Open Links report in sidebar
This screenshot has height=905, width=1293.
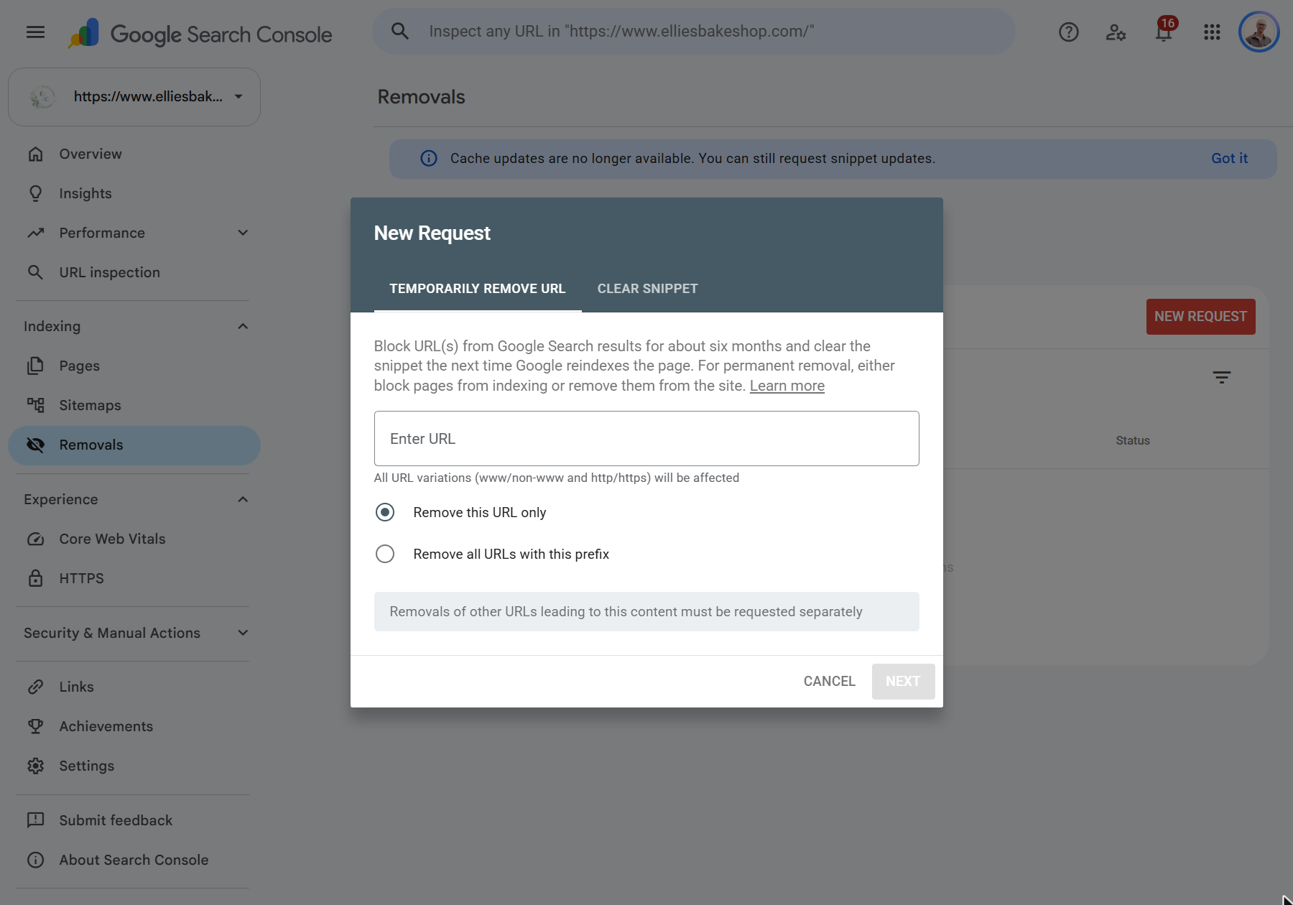(133, 687)
